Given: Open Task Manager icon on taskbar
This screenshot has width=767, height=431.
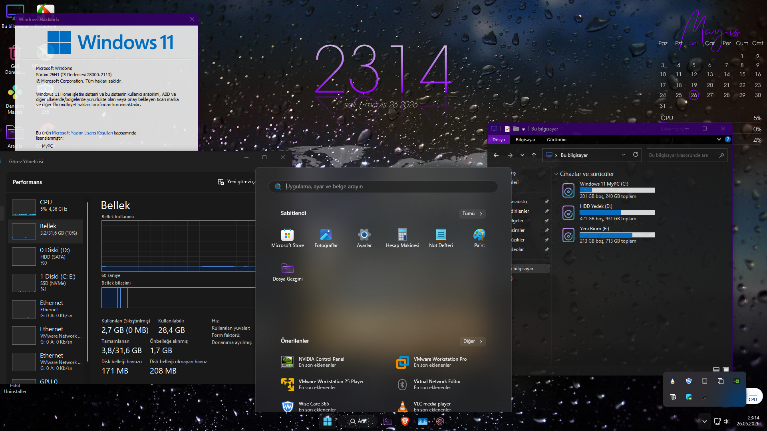Looking at the screenshot, I should coord(422,421).
